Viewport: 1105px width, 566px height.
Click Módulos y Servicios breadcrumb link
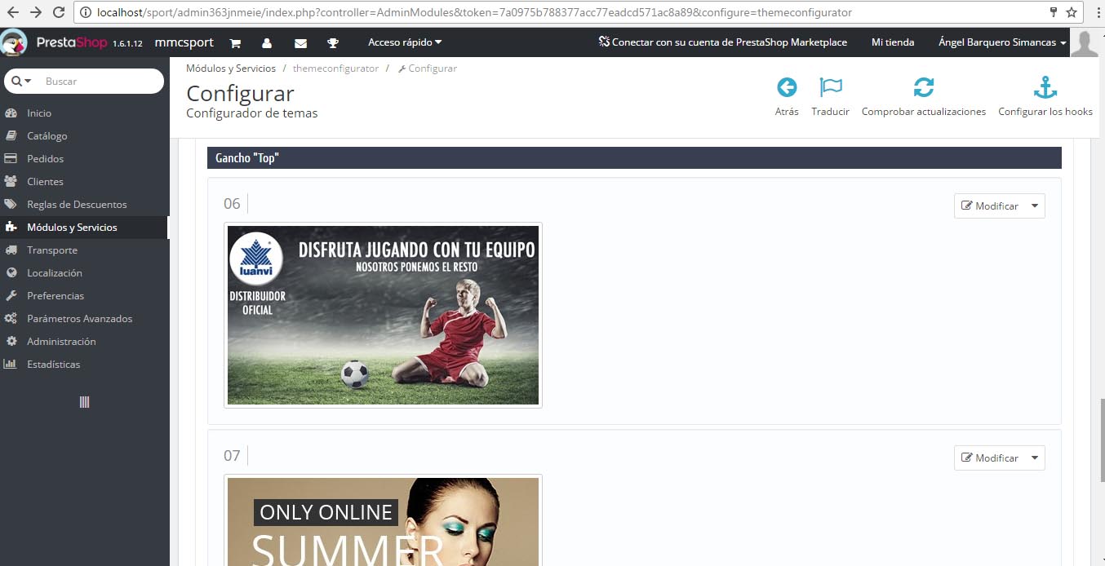pyautogui.click(x=231, y=69)
